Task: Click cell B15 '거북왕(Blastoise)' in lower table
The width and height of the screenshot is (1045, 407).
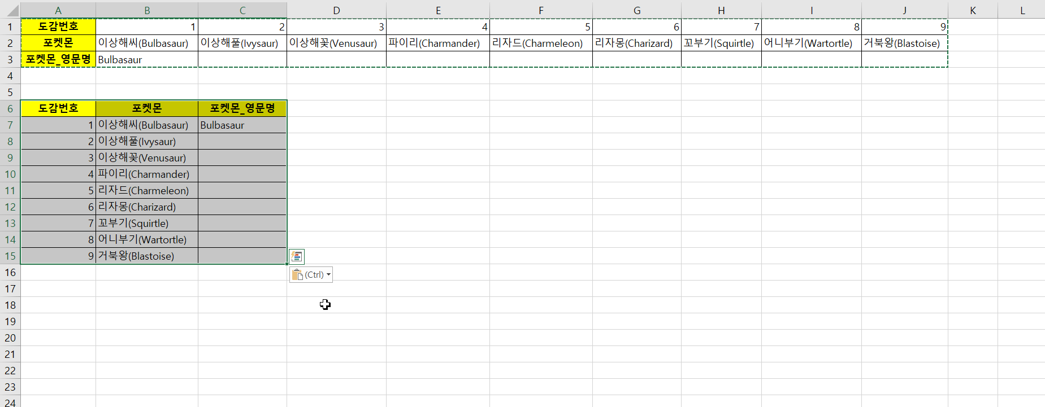Action: pos(147,256)
